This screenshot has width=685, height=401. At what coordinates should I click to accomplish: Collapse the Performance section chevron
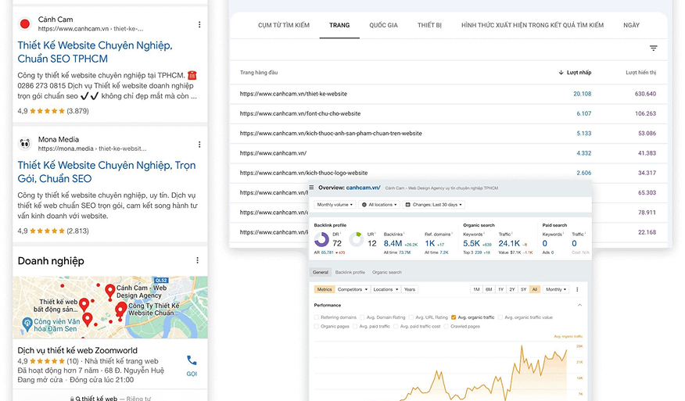579,305
